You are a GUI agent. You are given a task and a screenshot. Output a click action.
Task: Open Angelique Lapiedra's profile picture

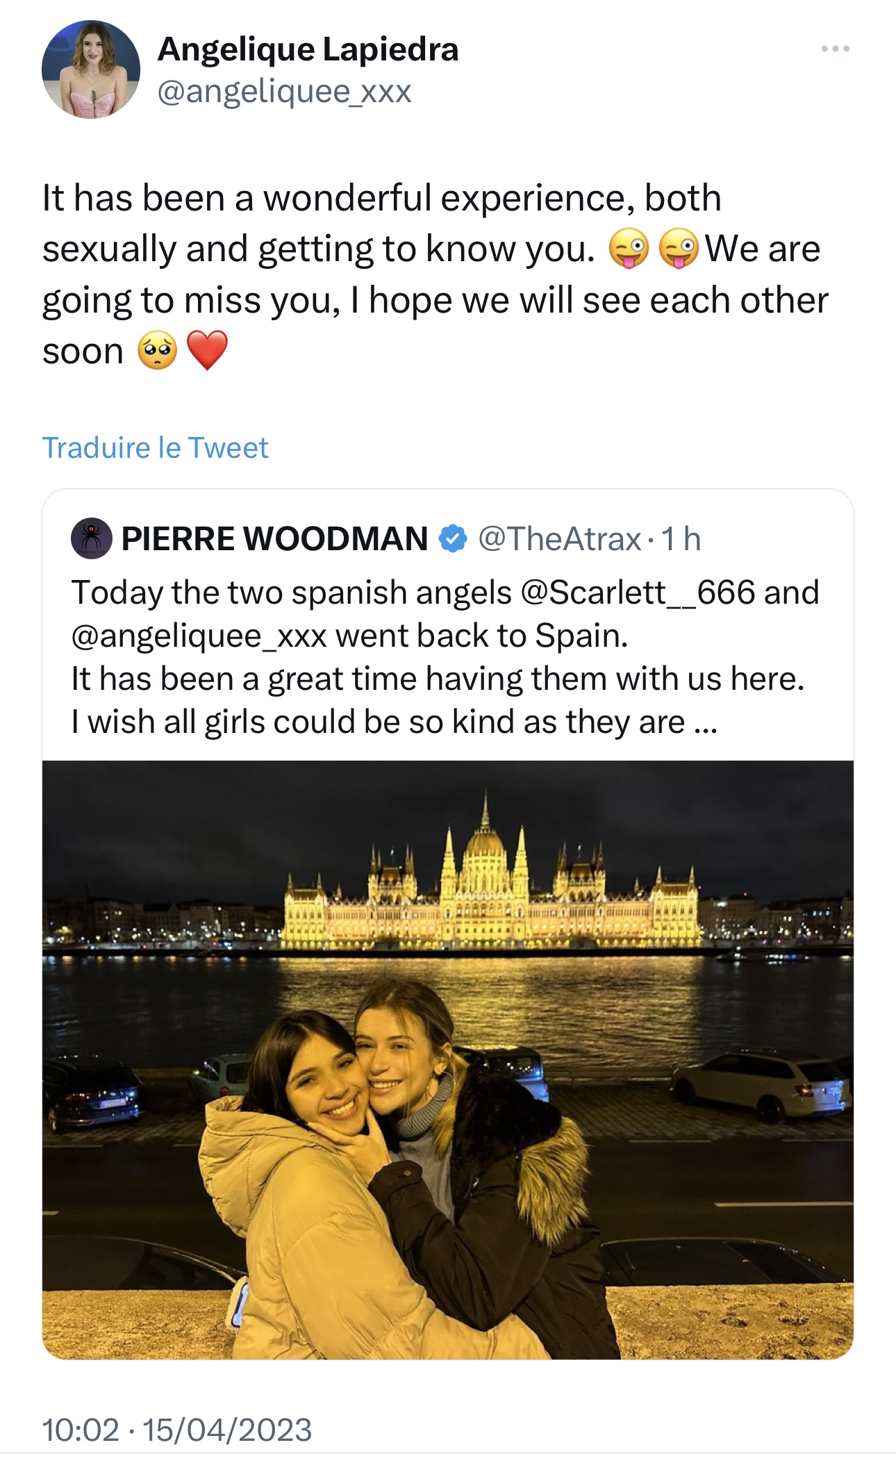tap(91, 69)
